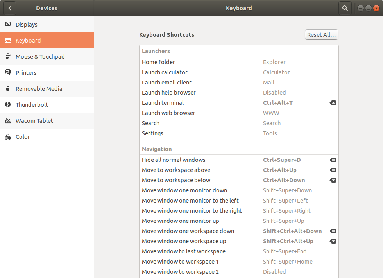The height and width of the screenshot is (278, 383).
Task: Select Move to workspace above row
Action: [239, 170]
